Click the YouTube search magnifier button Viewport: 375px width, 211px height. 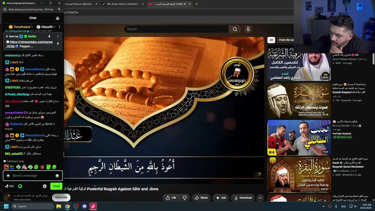(235, 29)
